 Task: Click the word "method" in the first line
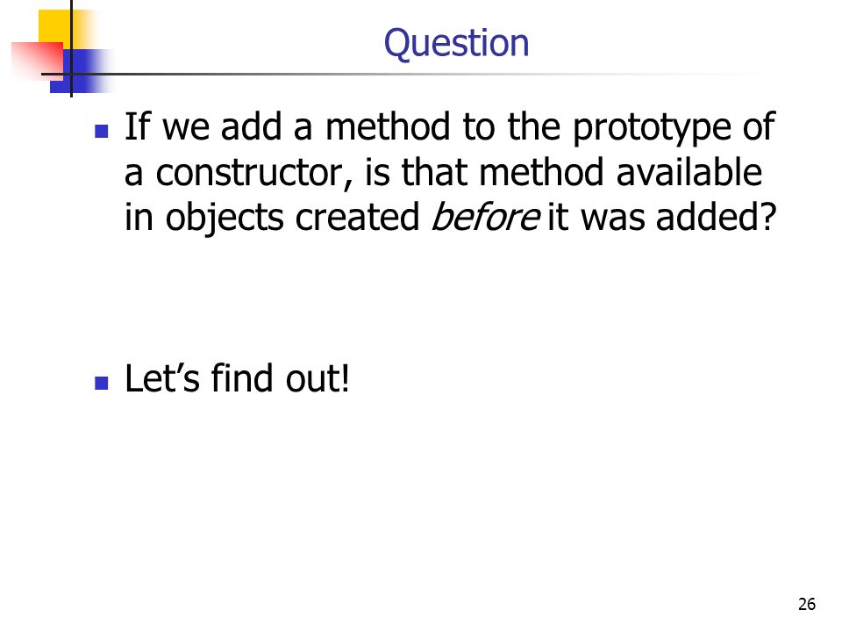tap(388, 127)
